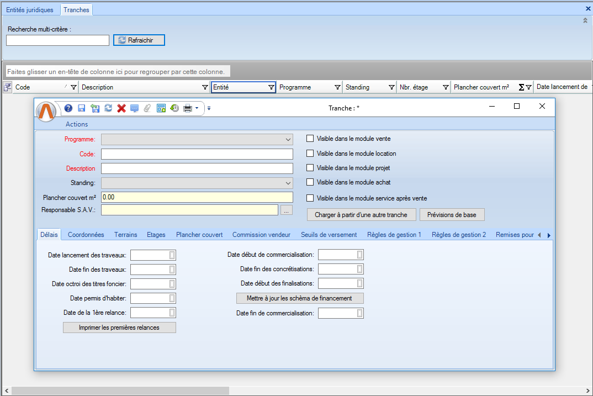The image size is (593, 396).
Task: Open the history clock icon
Action: click(174, 108)
